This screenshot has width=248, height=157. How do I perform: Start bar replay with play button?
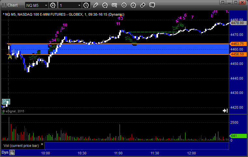click(x=124, y=5)
